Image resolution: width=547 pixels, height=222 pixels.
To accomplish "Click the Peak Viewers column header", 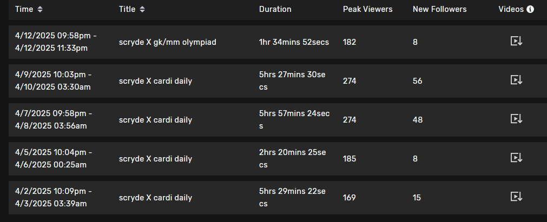I will [367, 9].
